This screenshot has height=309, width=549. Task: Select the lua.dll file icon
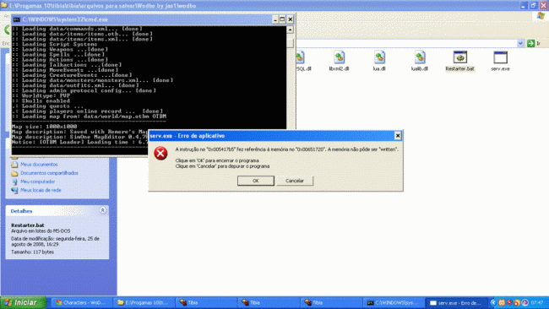(379, 57)
